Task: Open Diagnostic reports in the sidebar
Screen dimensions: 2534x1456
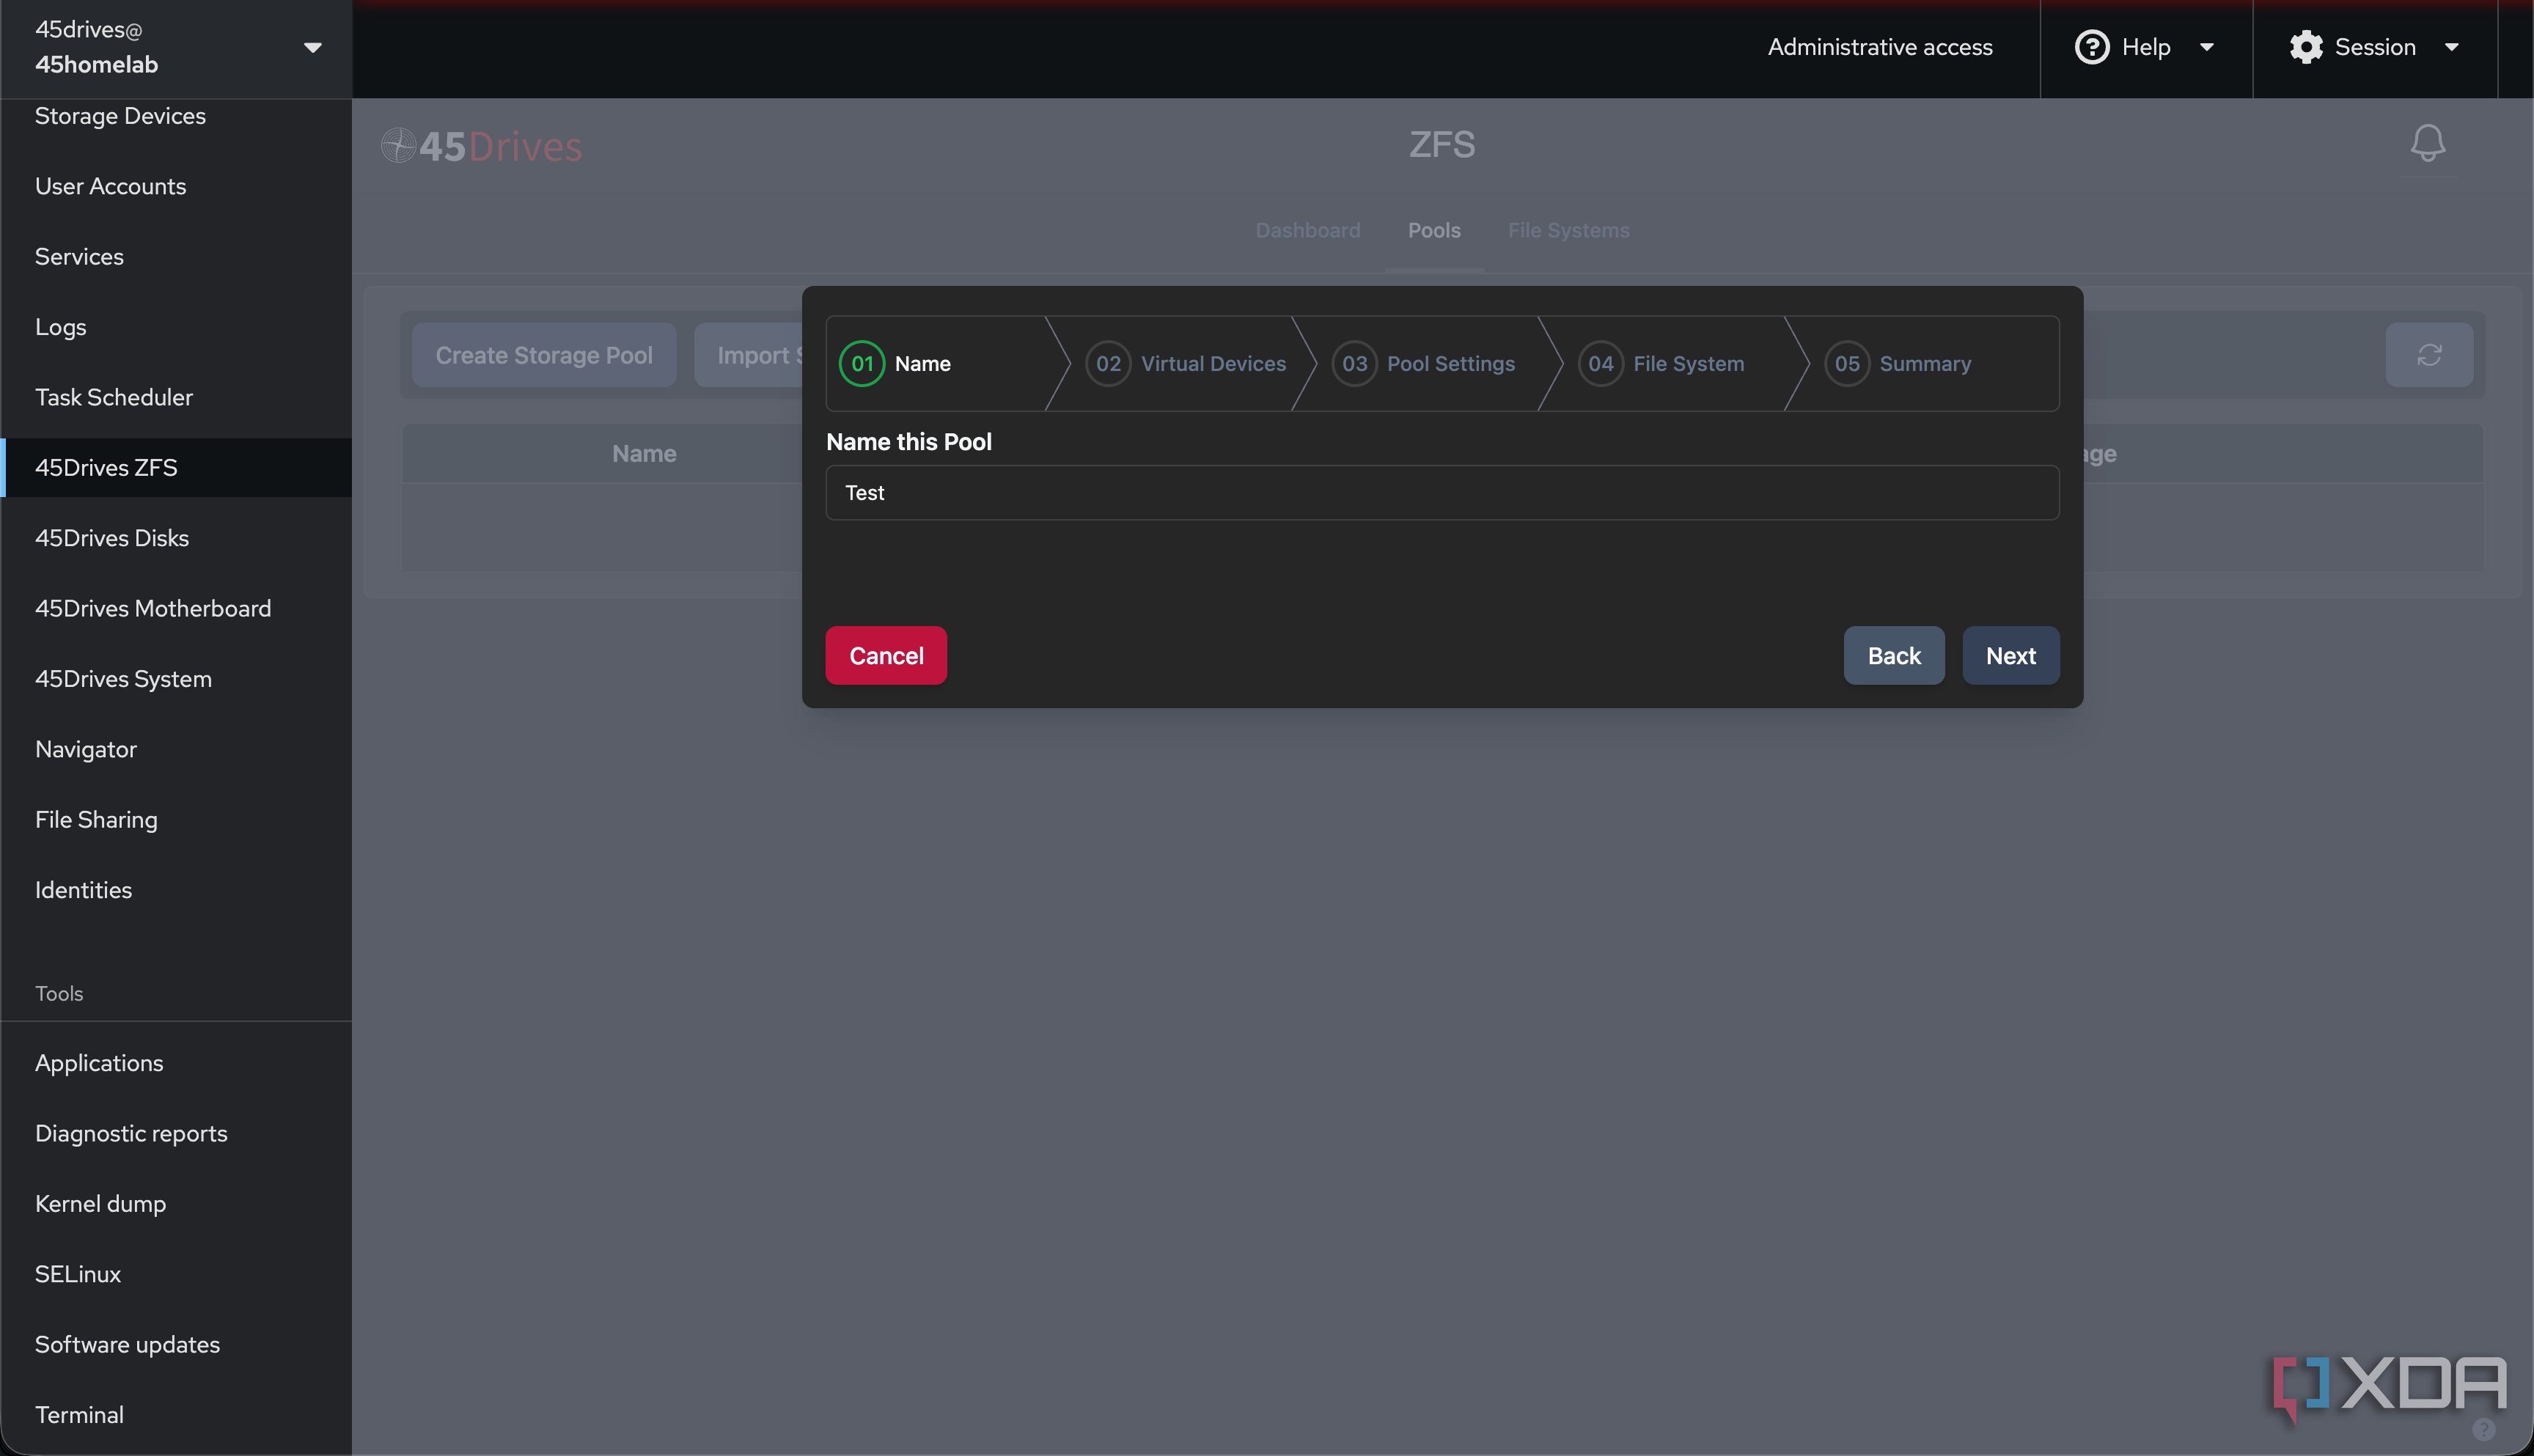Action: [x=176, y=1133]
